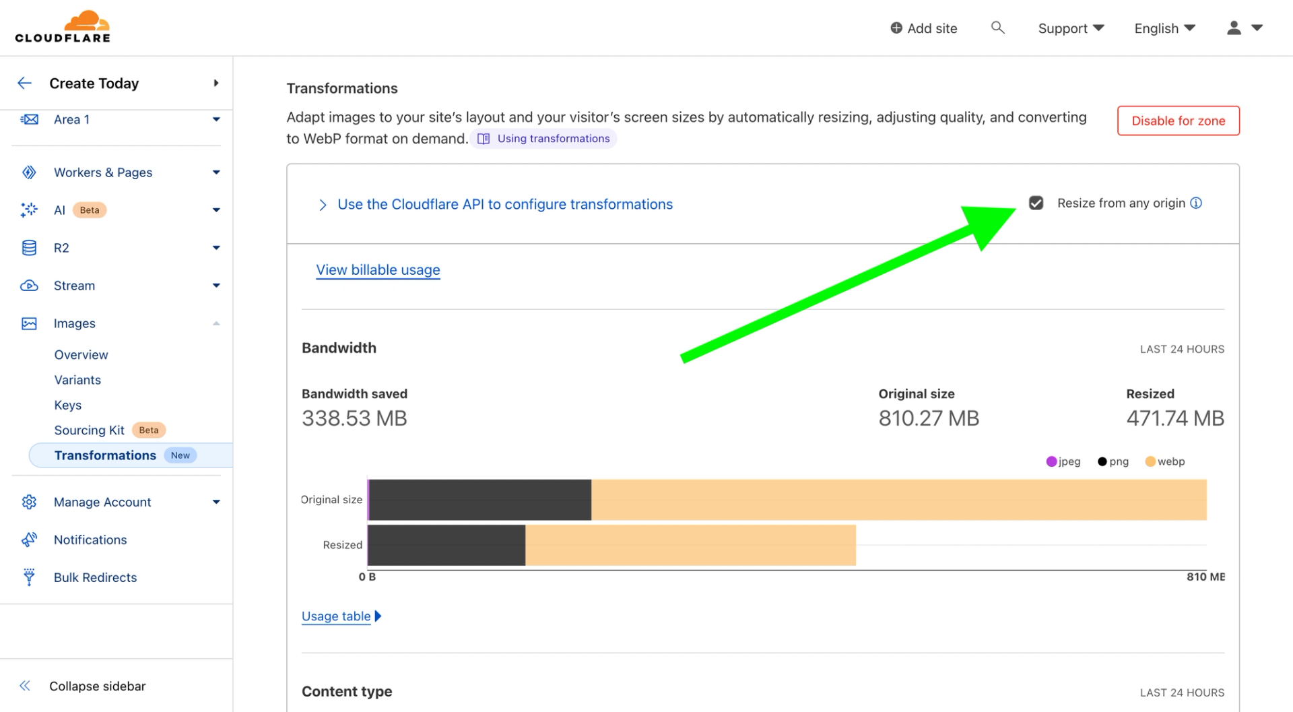
Task: Click the Collapse sidebar label
Action: click(x=97, y=686)
